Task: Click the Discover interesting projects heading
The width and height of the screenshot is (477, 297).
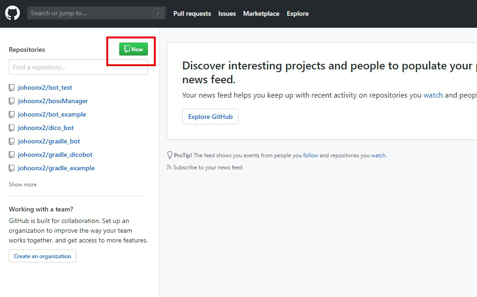Action: pos(330,73)
